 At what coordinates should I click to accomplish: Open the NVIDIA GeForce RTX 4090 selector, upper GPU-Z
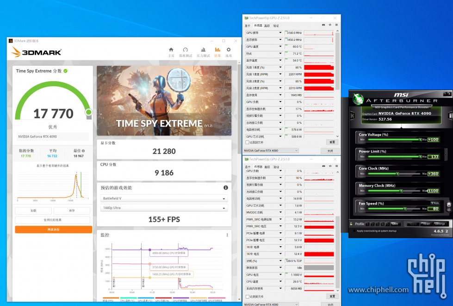tap(271, 151)
